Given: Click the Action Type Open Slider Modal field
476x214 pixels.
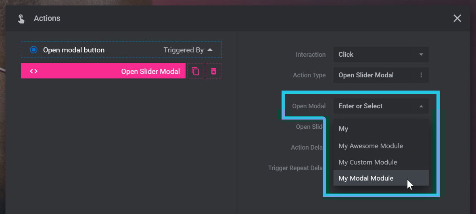Looking at the screenshot, I should [373, 75].
